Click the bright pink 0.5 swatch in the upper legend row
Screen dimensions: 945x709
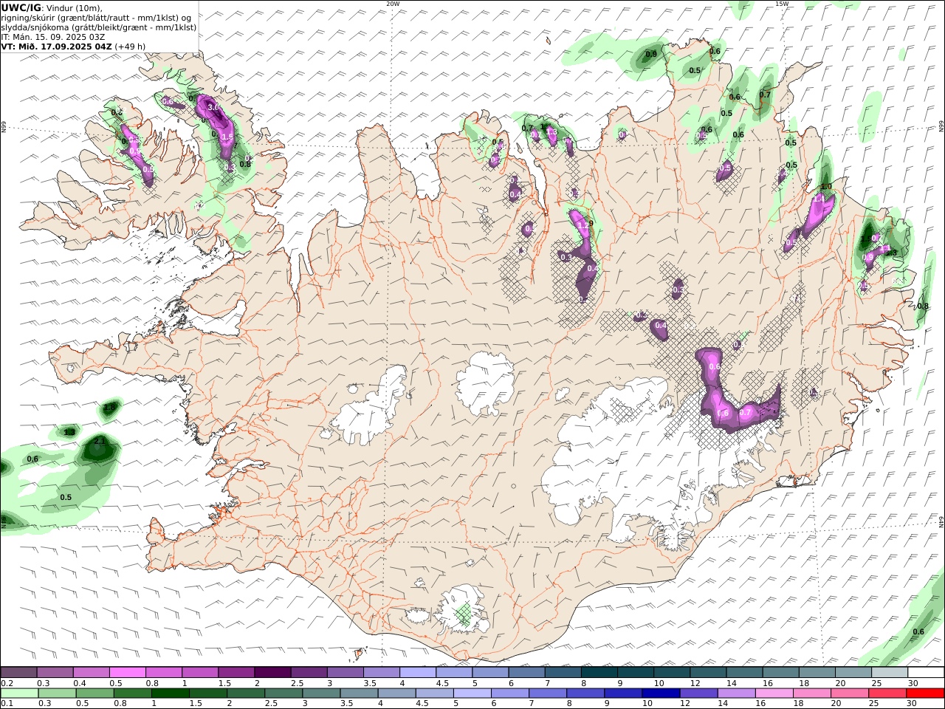tap(128, 673)
